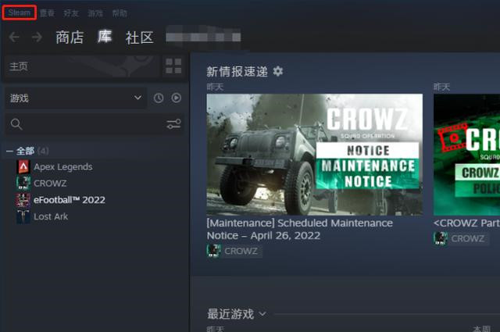Click the Lost Ark game icon
This screenshot has height=332, width=500.
point(23,216)
